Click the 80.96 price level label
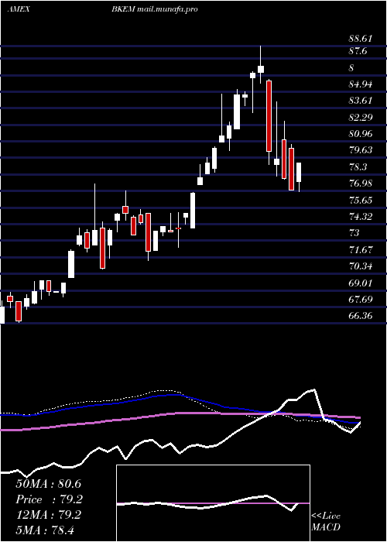Screen dimensions: 387x542 point(361,133)
